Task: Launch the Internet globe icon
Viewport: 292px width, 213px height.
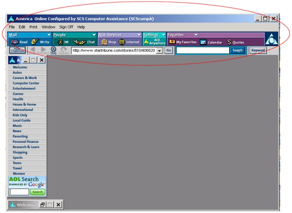Action: (122, 42)
